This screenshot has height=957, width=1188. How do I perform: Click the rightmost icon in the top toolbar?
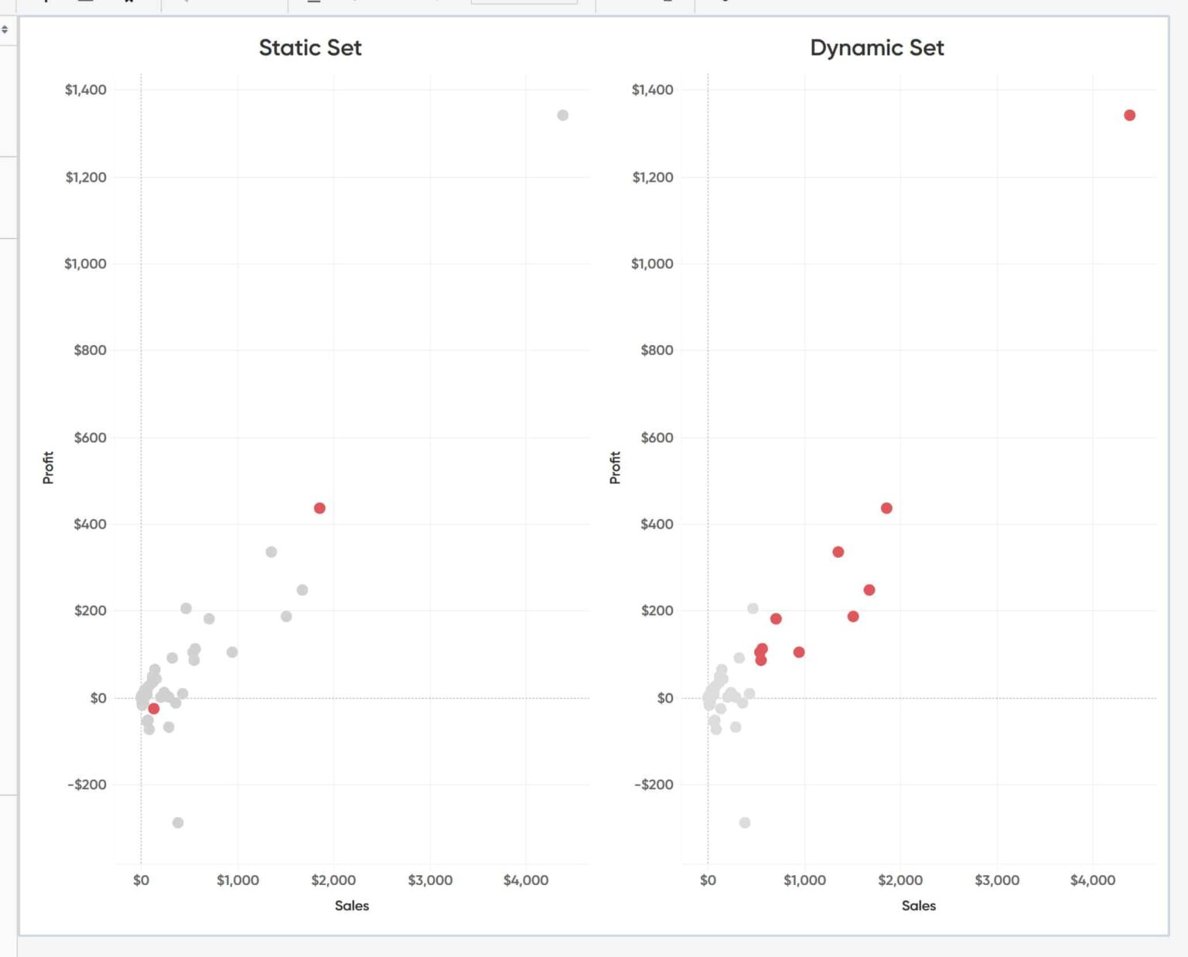723,4
